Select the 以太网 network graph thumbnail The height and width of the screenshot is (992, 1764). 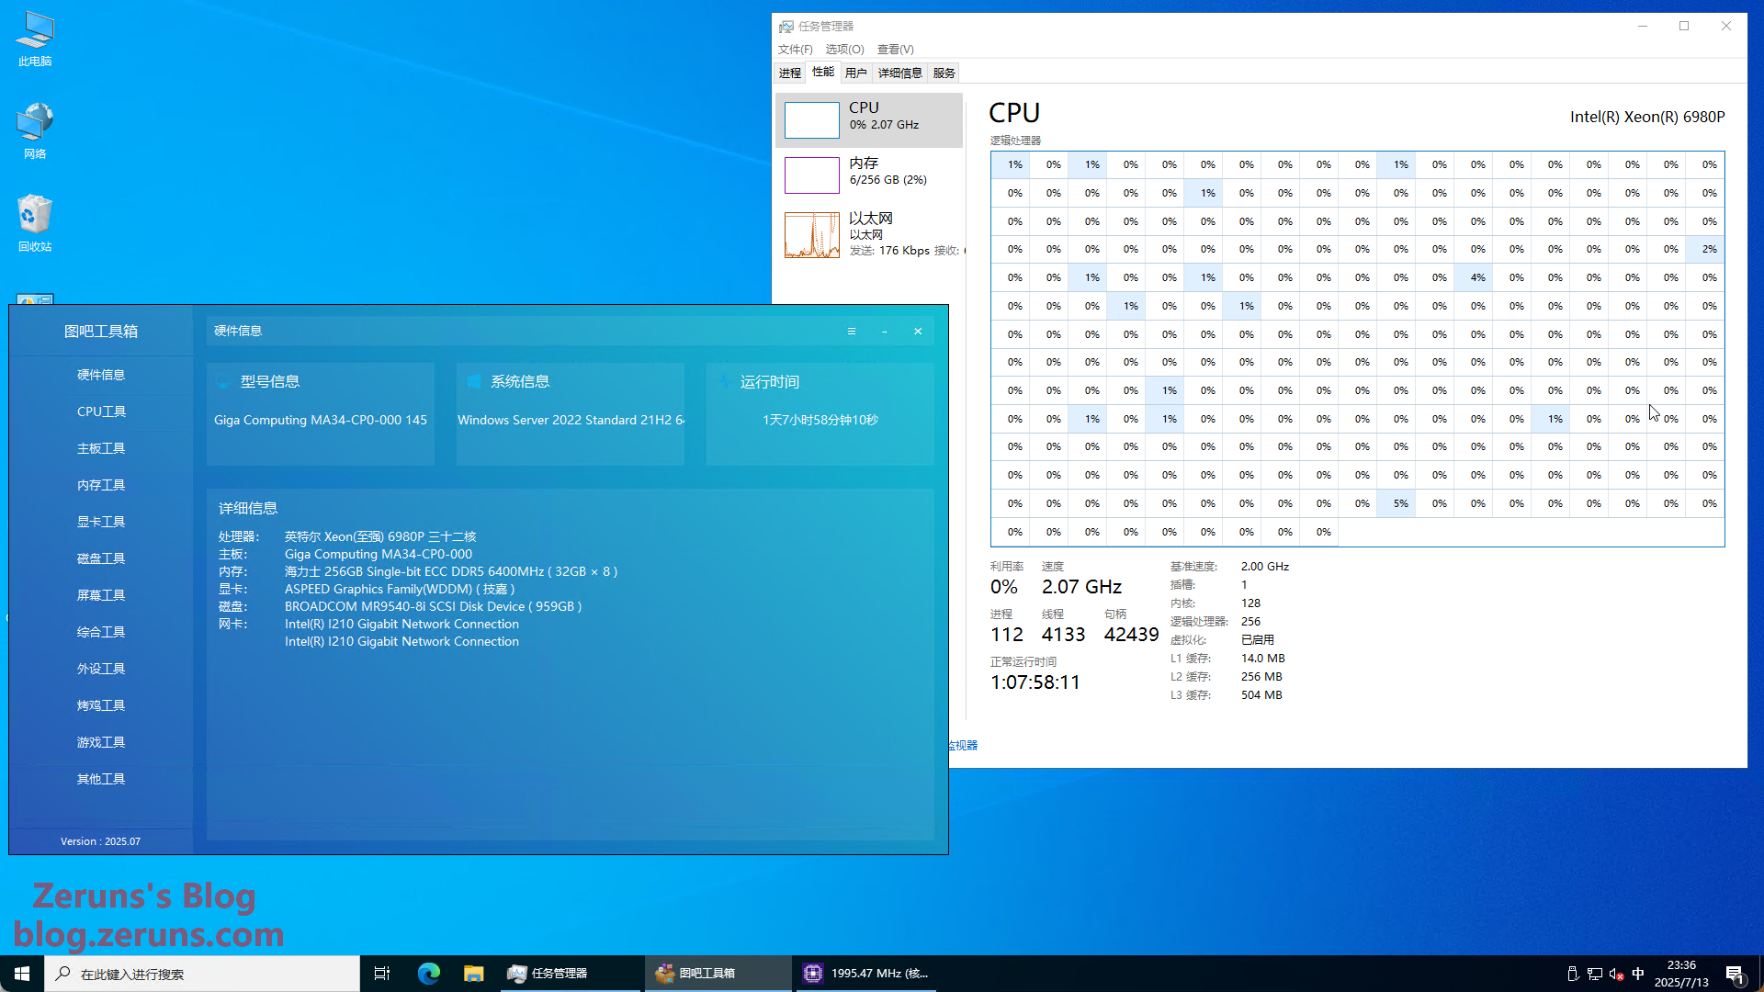812,235
